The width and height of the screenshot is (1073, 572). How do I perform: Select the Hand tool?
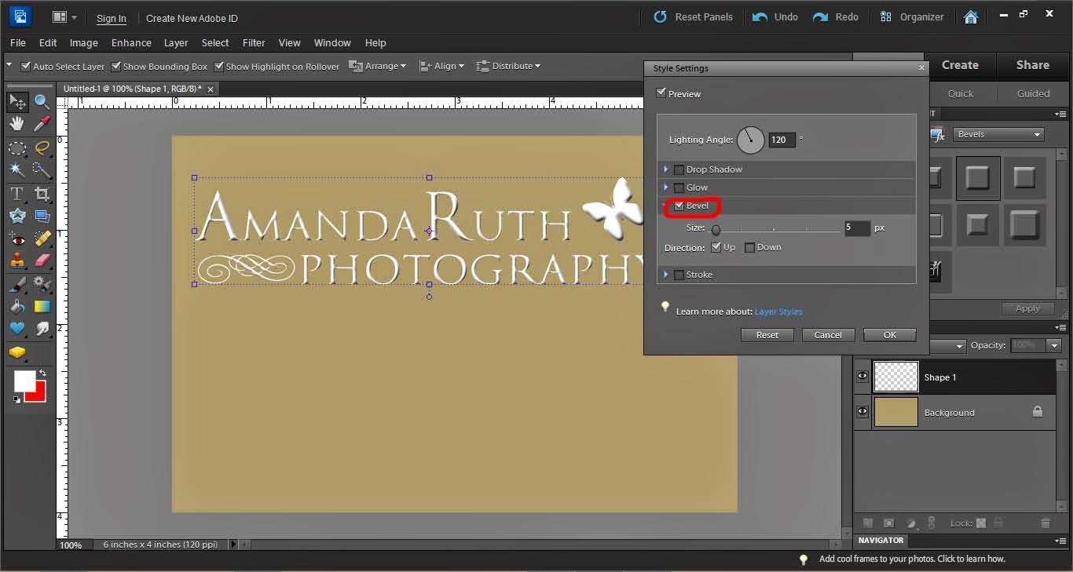(17, 124)
